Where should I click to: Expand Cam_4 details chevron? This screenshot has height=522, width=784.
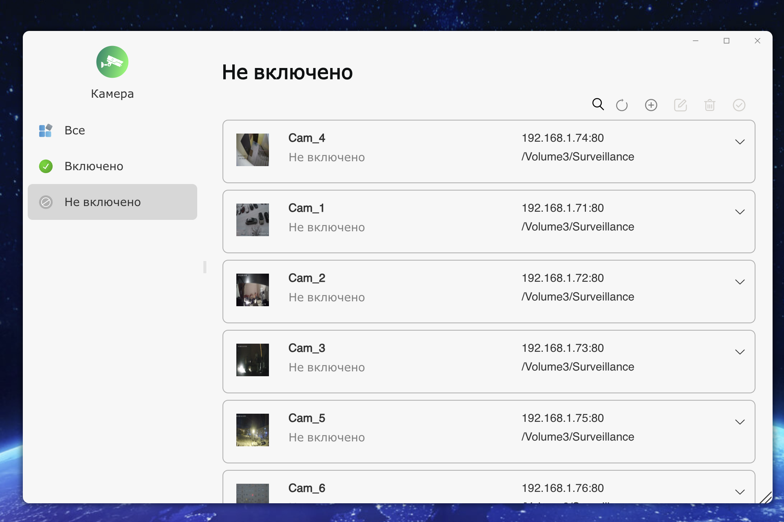tap(740, 142)
